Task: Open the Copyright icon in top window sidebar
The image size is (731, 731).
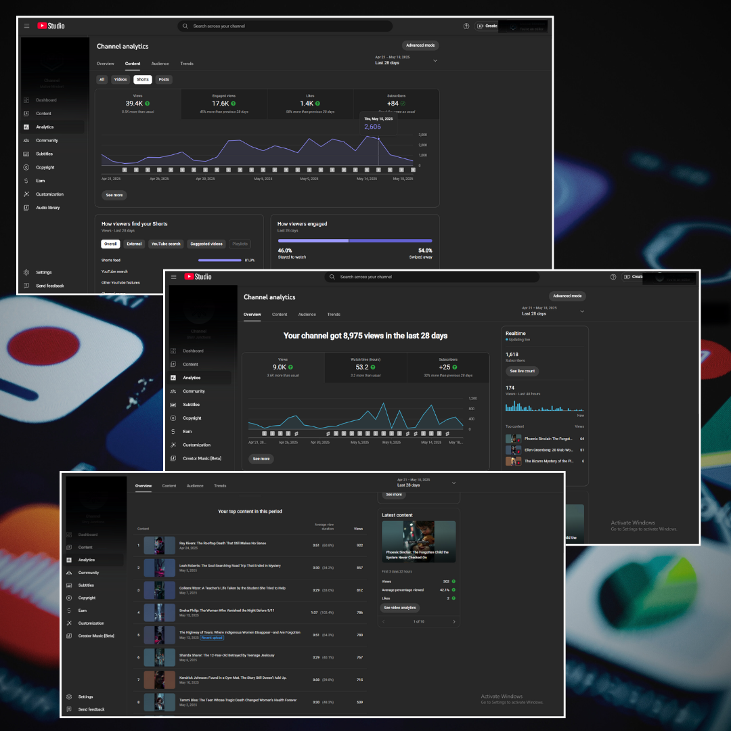Action: point(26,167)
